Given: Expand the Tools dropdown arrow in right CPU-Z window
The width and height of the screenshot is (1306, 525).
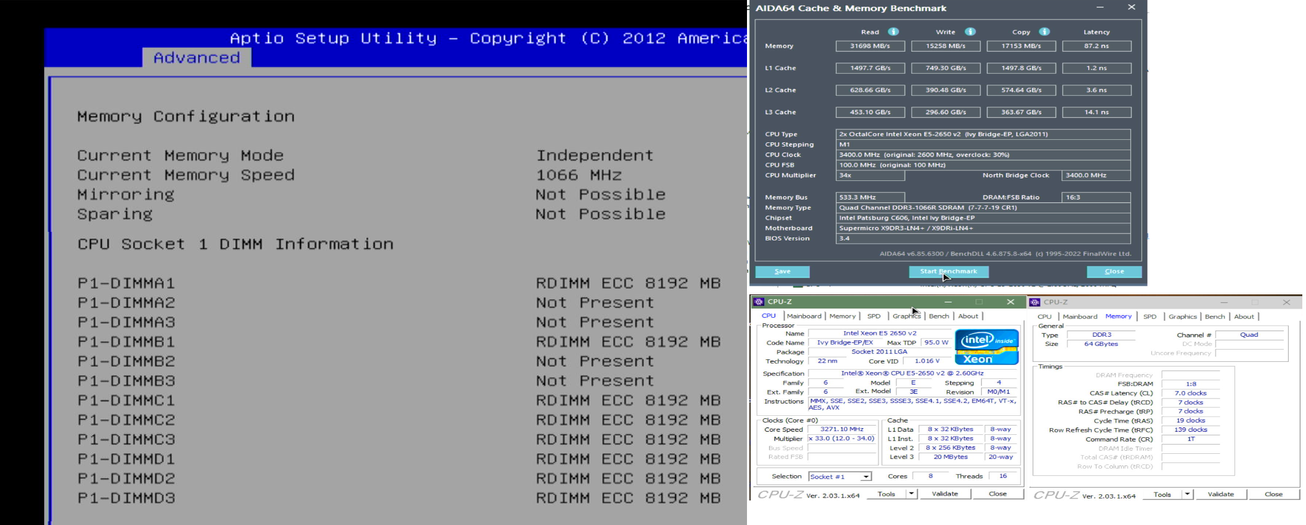Looking at the screenshot, I should pos(1187,494).
